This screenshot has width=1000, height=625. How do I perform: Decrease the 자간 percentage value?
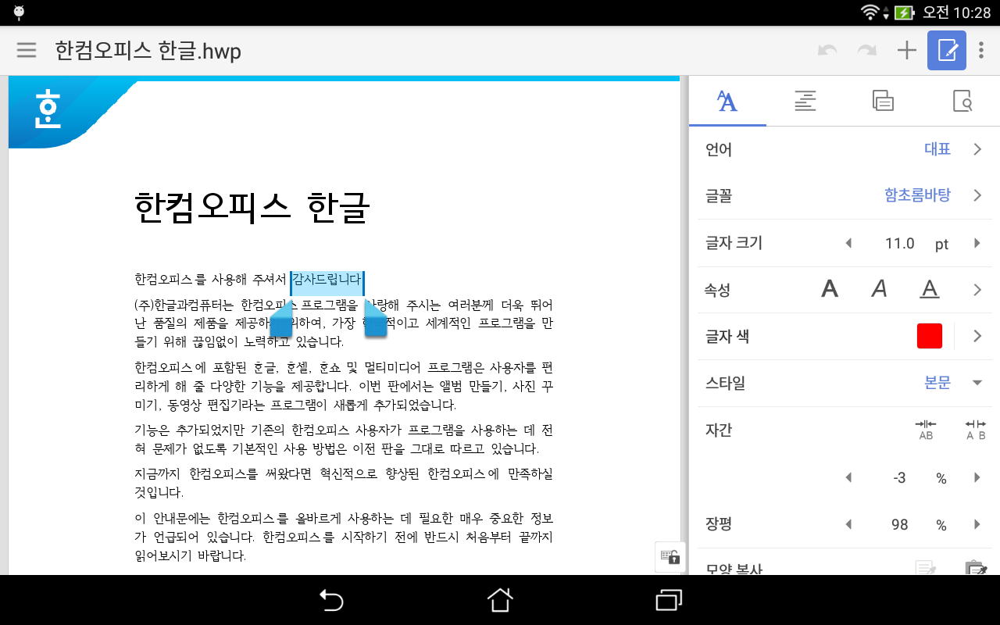[848, 477]
